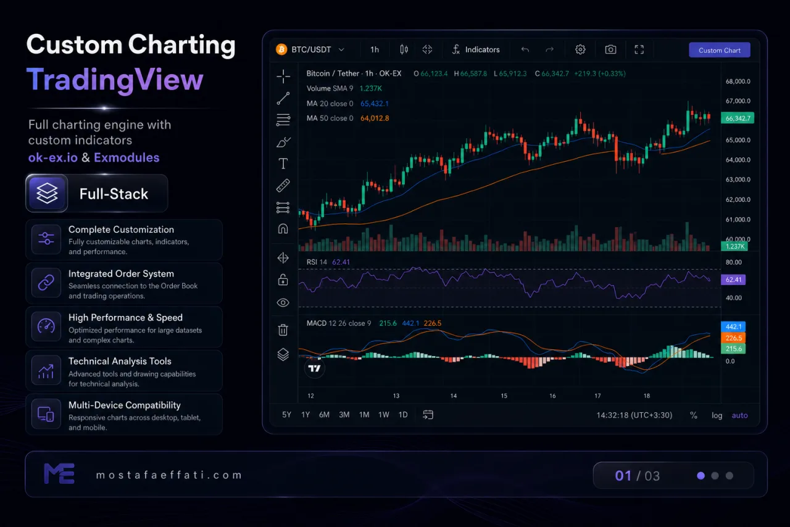Open the Complete Customization card
Screen dimensions: 790x527
tap(124, 239)
